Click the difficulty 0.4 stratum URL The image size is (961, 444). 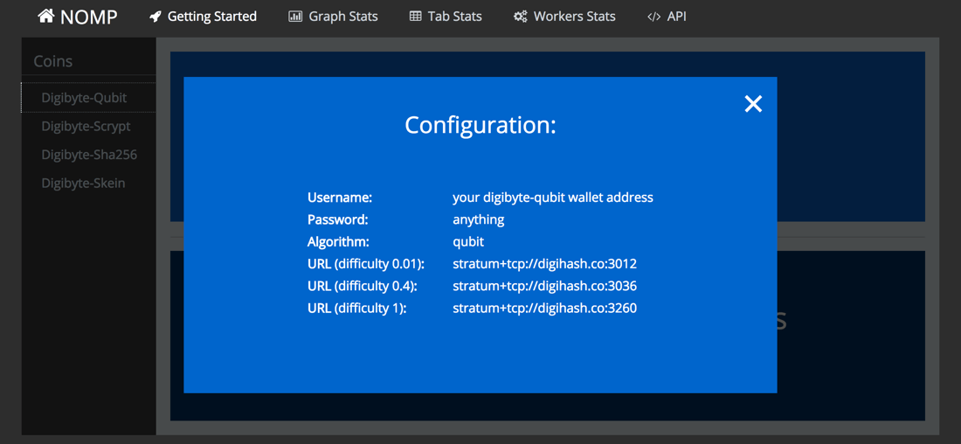click(x=544, y=286)
